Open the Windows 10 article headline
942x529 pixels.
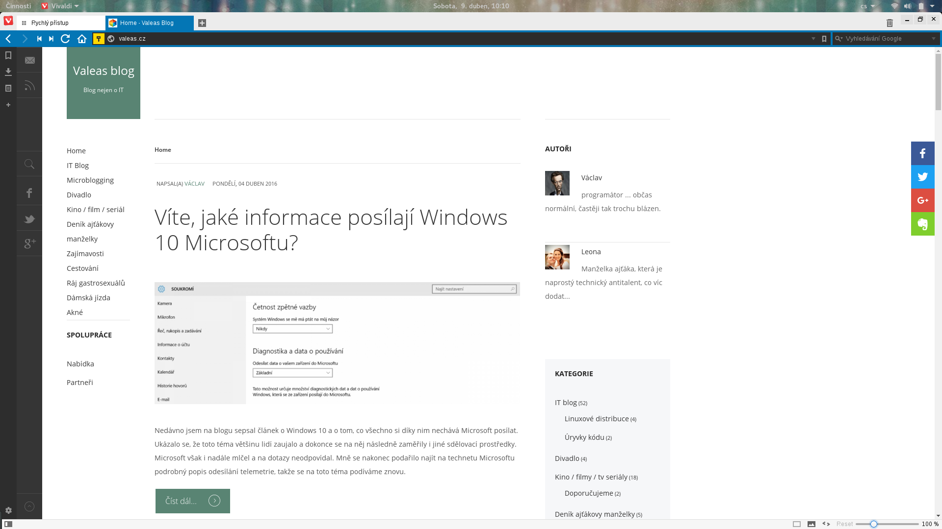click(331, 230)
